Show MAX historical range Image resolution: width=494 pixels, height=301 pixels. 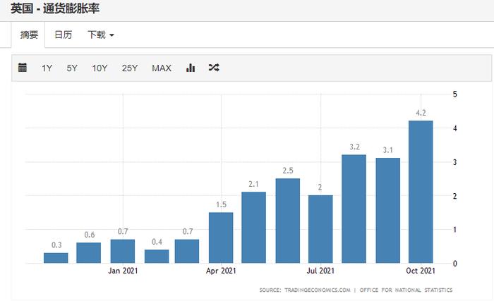tap(162, 68)
